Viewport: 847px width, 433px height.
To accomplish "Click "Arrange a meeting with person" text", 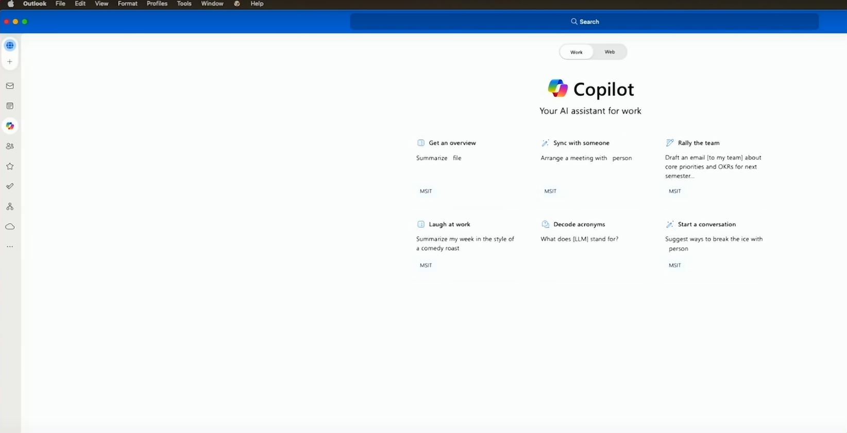I will point(586,158).
